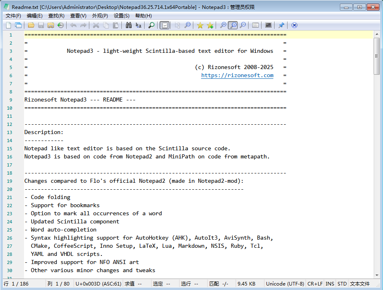Image resolution: width=383 pixels, height=290 pixels.
Task: Open the 文本文件 syntax scheme selector
Action: (x=360, y=284)
